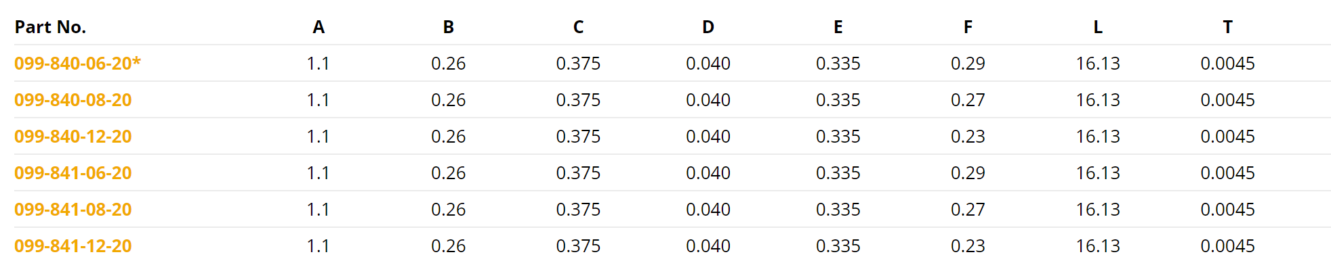
Task: Open part number 099-841-06-20 link
Action: tap(73, 173)
